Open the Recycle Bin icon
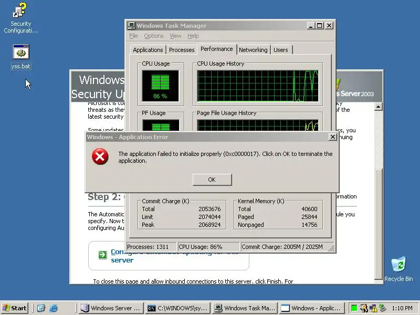 [x=398, y=265]
